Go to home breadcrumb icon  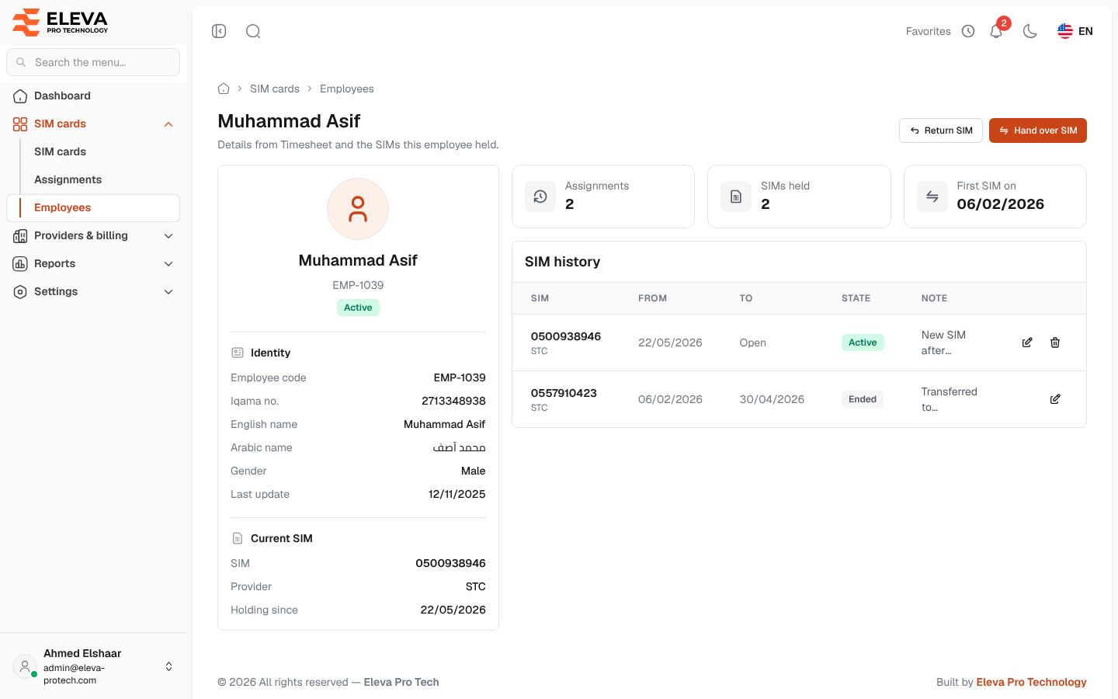(x=224, y=89)
